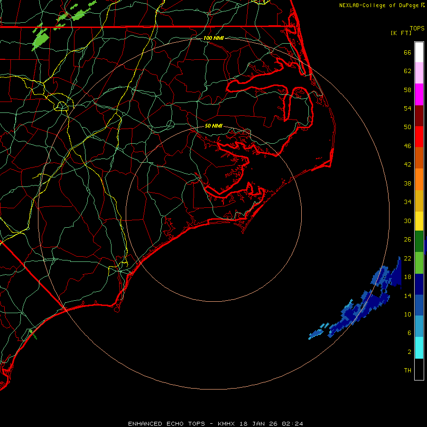Click the bright red legend swatch near 46-50
This screenshot has width=427, height=427.
point(419,137)
